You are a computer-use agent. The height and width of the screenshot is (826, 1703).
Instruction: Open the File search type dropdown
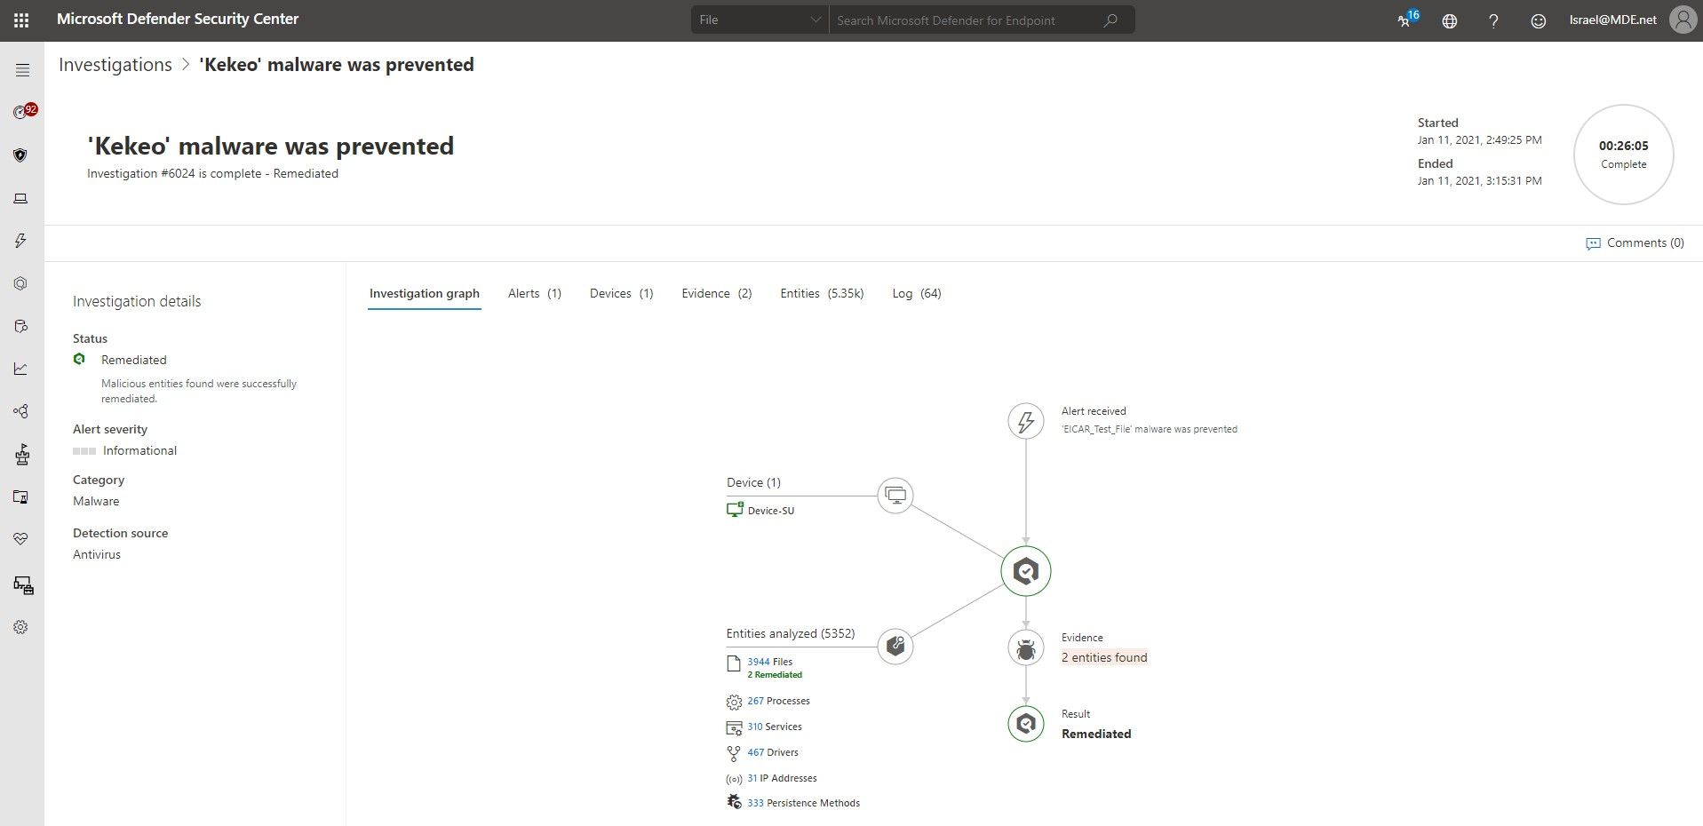[x=760, y=20]
